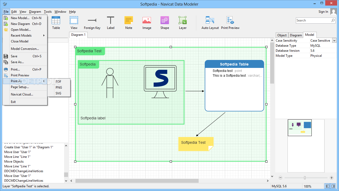Select PNG in Print As submenu
339x191 pixels.
(59, 88)
